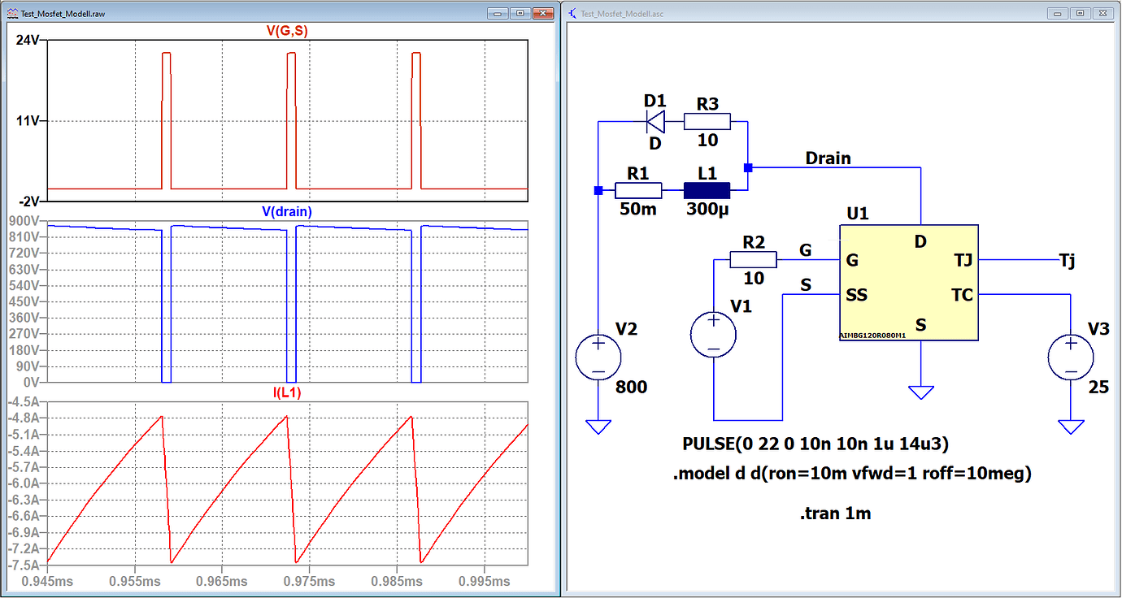Click the voltage source V1 symbol
The image size is (1122, 598).
(x=713, y=333)
